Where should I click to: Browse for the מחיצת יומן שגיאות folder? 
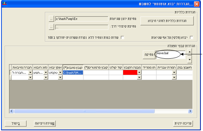click(51, 19)
